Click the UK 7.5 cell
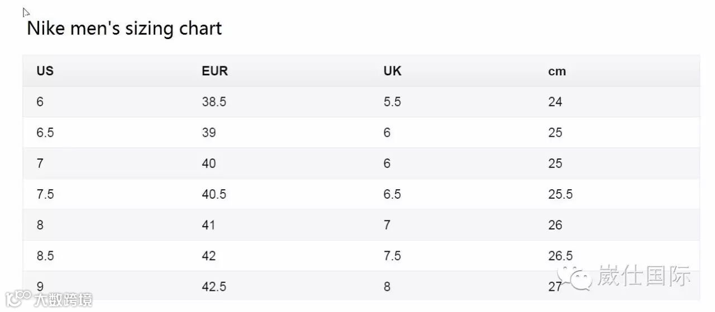The height and width of the screenshot is (312, 715). pyautogui.click(x=392, y=256)
